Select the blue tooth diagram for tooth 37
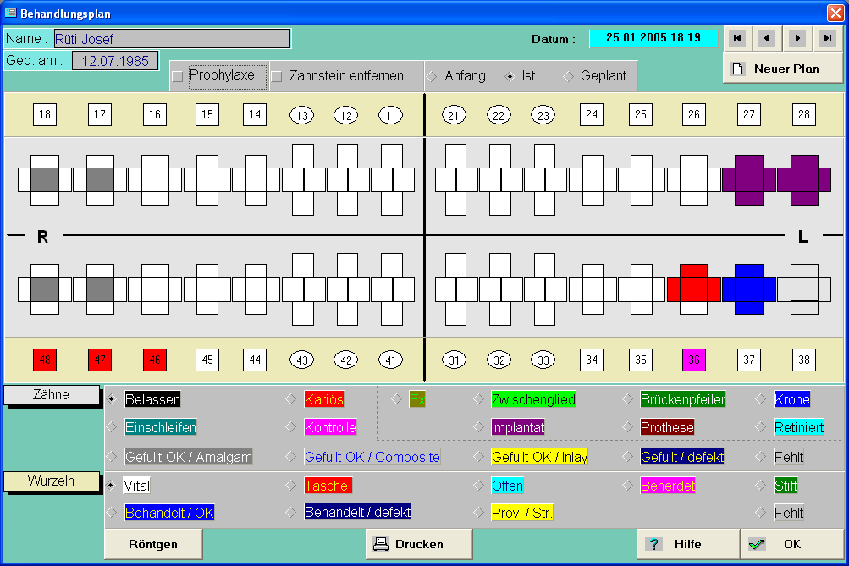 (748, 288)
